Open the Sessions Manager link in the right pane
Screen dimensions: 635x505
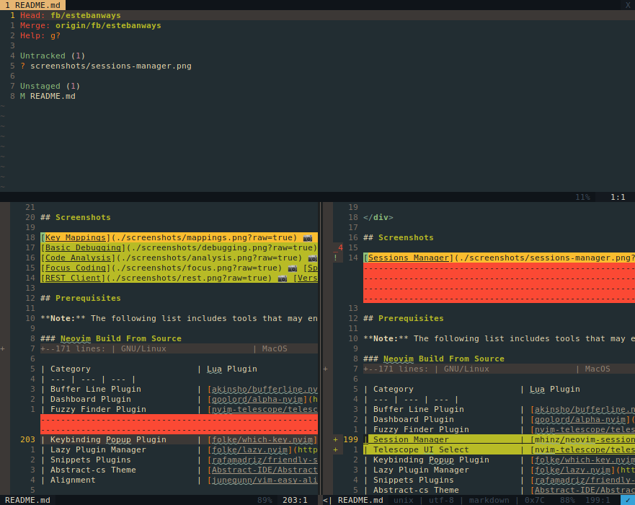408,258
